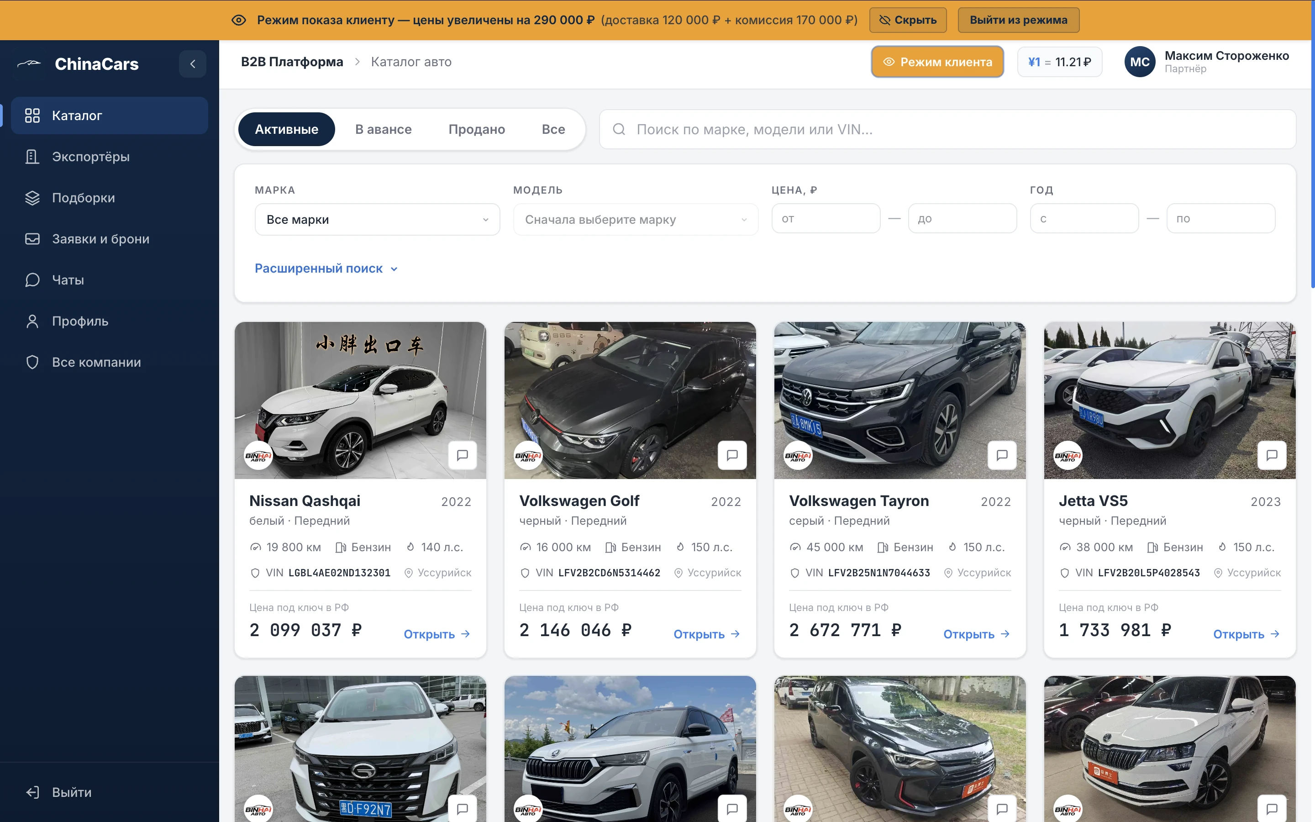
Task: Click the Jetta VS5 car photo
Action: pyautogui.click(x=1169, y=400)
